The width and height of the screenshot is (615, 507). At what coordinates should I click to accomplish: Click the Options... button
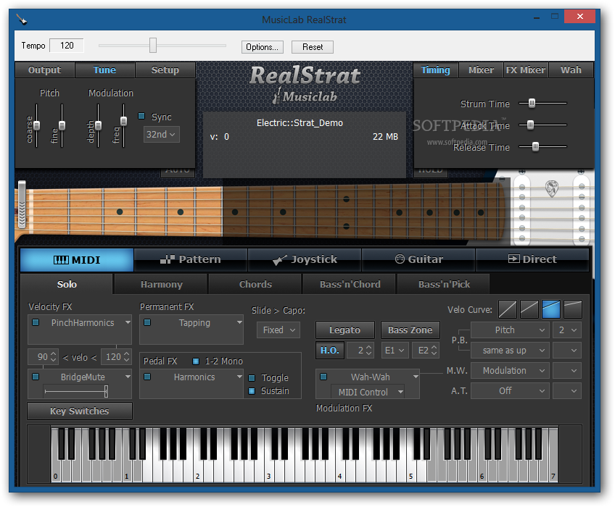coord(263,47)
